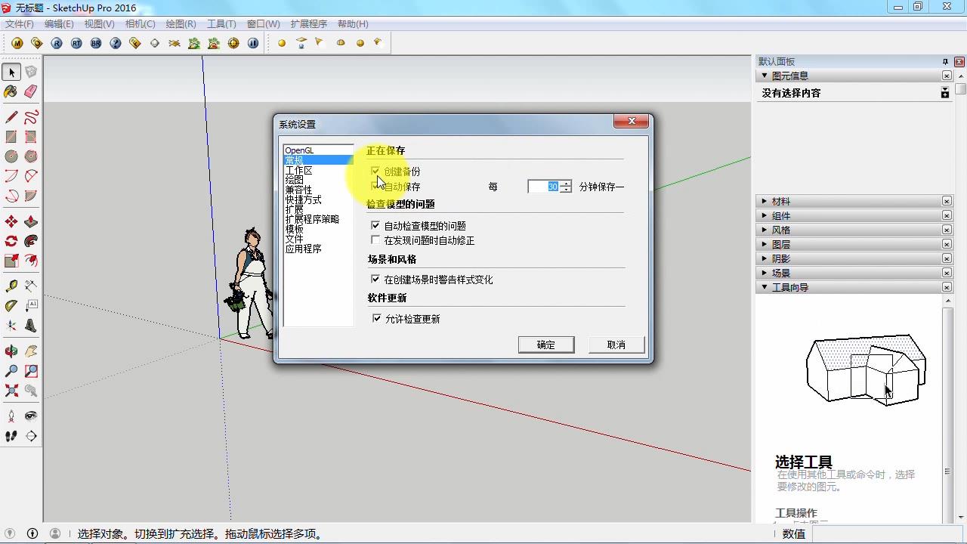Click the 取消 button
967x544 pixels.
pyautogui.click(x=616, y=345)
